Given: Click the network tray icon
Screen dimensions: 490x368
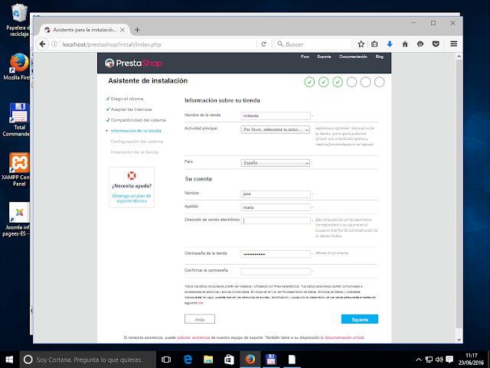Looking at the screenshot, I should tap(429, 360).
